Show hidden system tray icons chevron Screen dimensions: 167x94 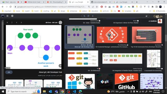(128, 91)
